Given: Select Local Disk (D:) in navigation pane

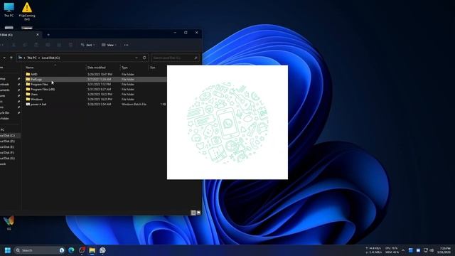Looking at the screenshot, I should [9, 142].
